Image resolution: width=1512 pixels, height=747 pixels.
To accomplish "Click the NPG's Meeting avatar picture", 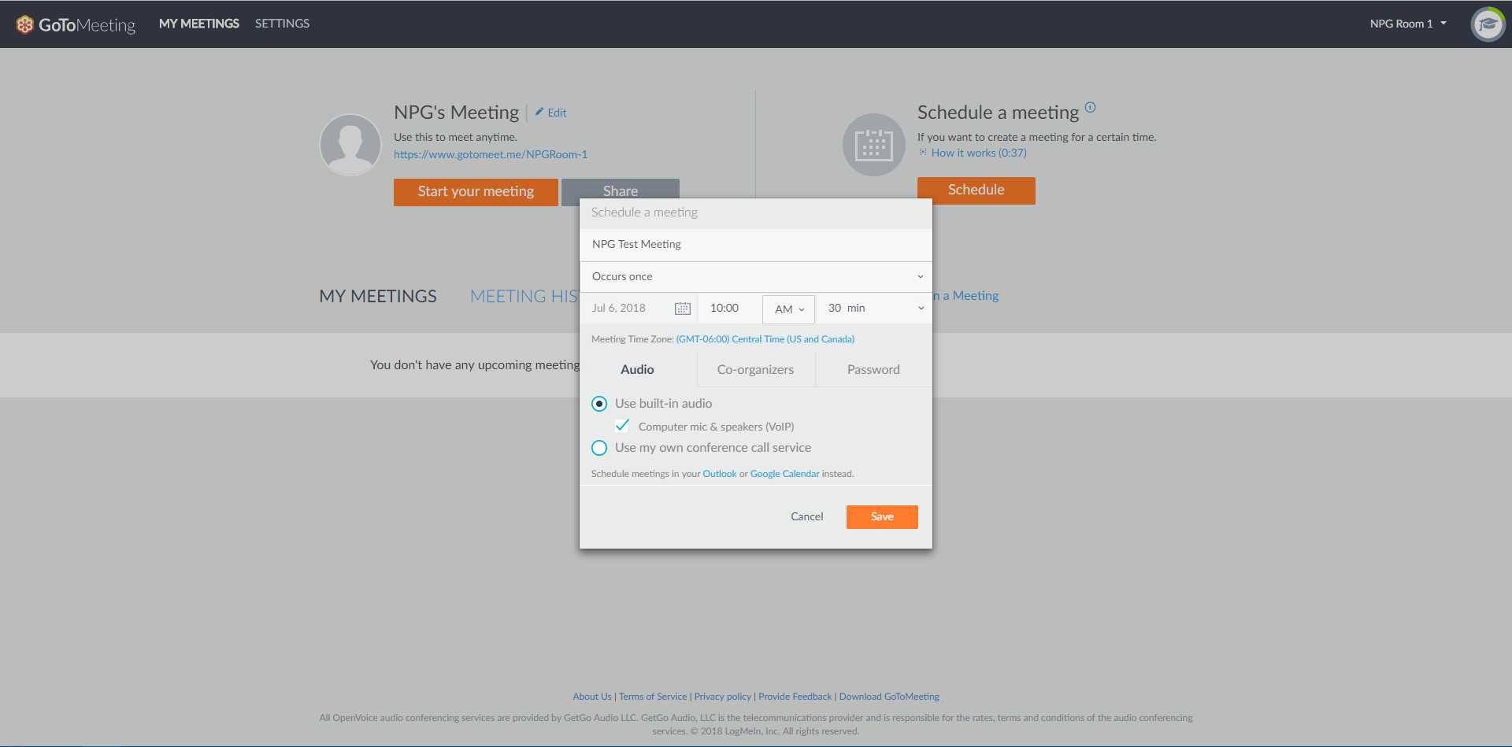I will pyautogui.click(x=350, y=145).
